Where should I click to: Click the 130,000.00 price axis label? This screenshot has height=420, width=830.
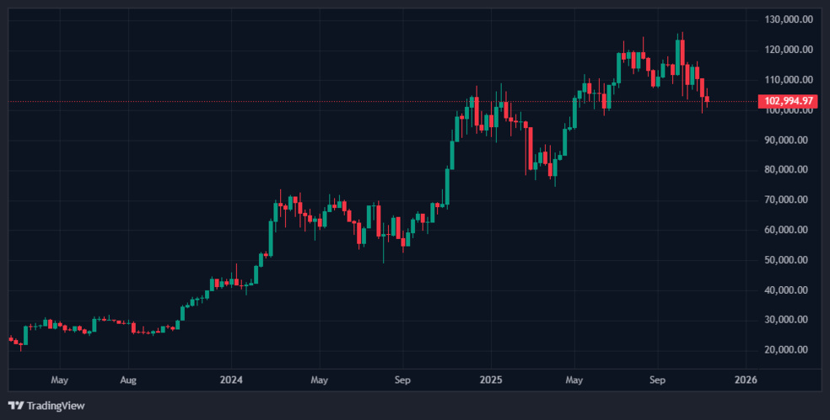789,19
